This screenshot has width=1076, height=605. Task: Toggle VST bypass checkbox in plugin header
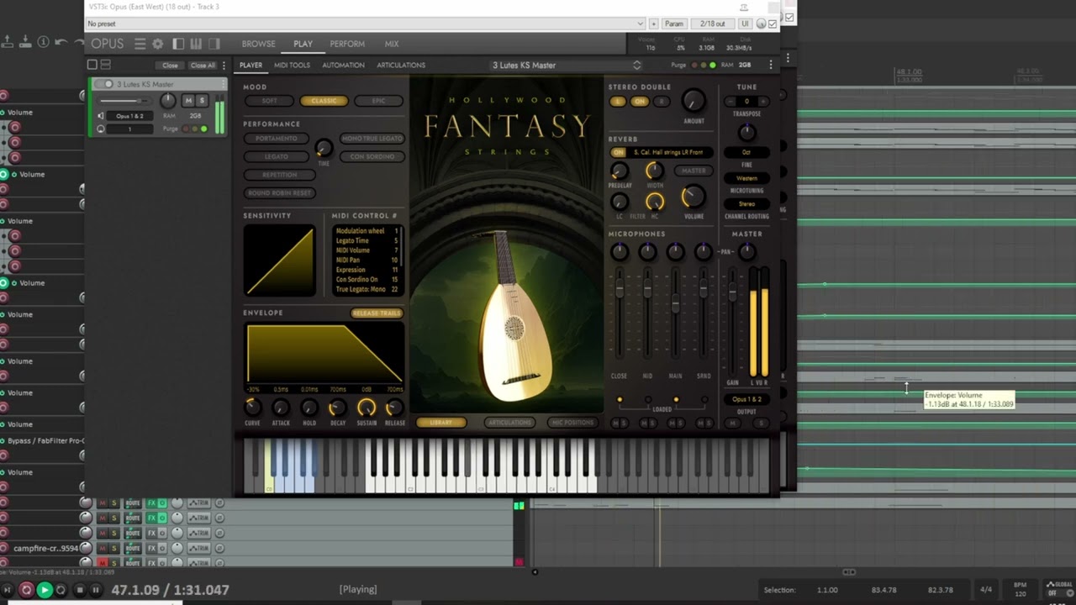[773, 24]
